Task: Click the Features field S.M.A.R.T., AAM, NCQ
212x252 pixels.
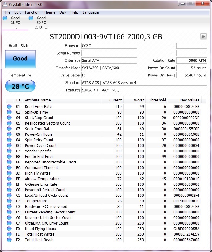Action: 144,90
